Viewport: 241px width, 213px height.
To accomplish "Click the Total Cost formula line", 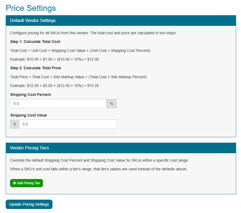I will tap(80, 51).
